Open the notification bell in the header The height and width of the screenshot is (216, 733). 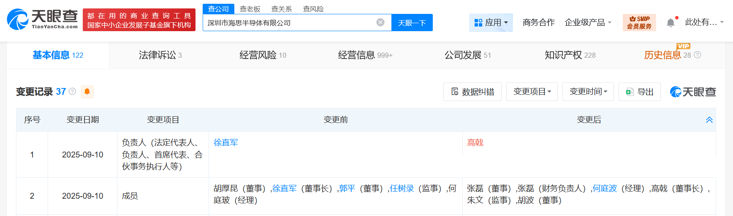point(671,22)
